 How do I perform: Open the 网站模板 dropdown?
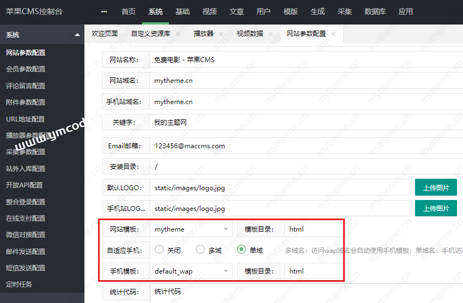point(191,229)
